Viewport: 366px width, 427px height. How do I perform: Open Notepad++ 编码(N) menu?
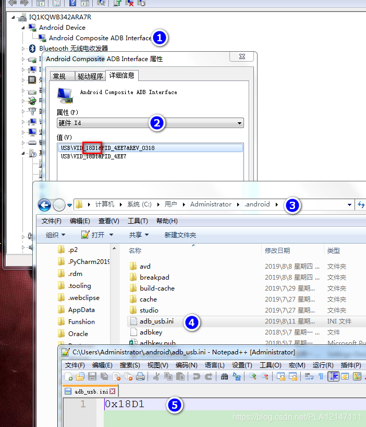coord(187,365)
